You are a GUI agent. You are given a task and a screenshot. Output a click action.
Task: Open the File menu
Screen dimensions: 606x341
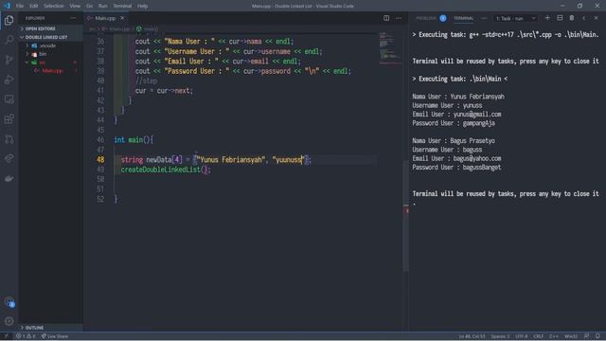point(20,6)
